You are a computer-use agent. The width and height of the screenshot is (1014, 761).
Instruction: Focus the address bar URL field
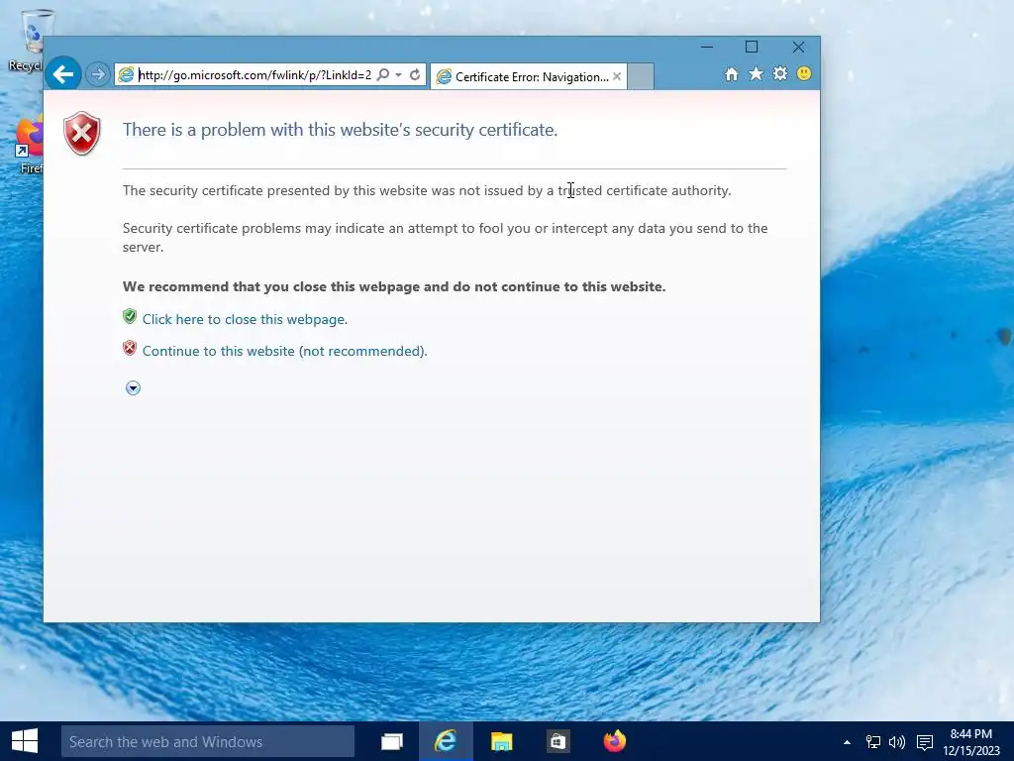254,75
